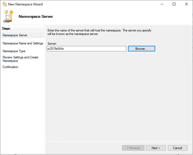Open the Browse... server picker
Image resolution: width=193 pixels, height=155 pixels.
coord(142,49)
